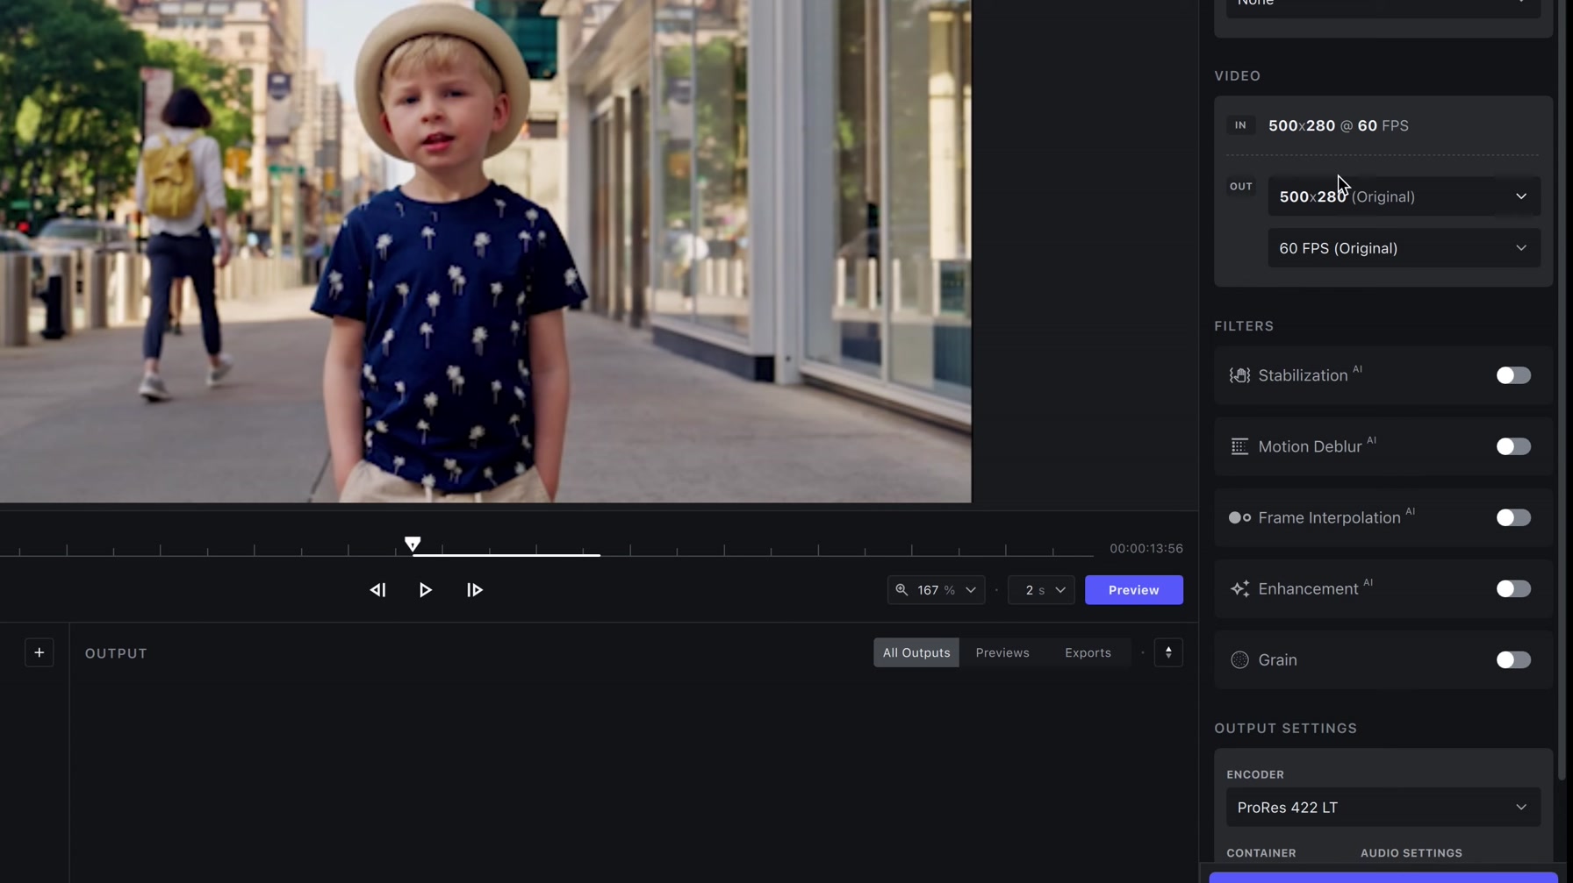Click the Frame Interpolation label
This screenshot has height=883, width=1573.
[1329, 518]
